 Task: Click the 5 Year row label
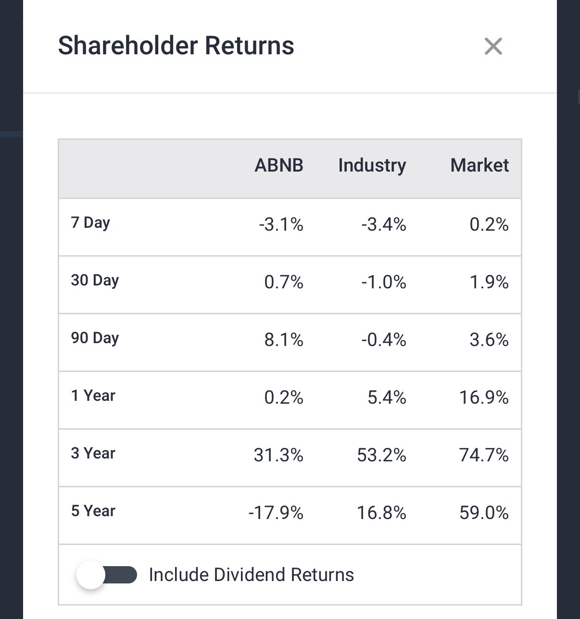(x=93, y=511)
